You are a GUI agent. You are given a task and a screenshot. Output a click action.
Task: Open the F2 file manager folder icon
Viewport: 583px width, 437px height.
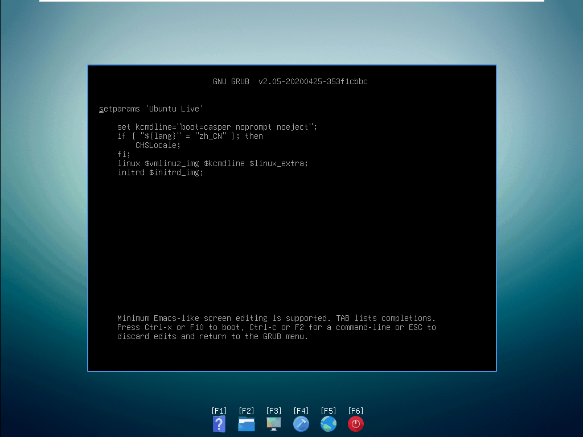coord(247,424)
